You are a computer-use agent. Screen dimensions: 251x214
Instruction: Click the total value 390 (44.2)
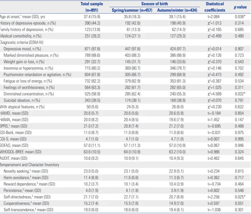pyautogui.click(x=92, y=23)
